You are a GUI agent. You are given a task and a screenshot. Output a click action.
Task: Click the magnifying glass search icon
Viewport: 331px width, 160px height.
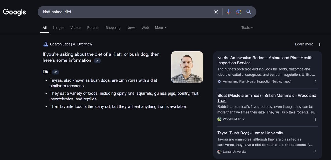click(x=249, y=12)
